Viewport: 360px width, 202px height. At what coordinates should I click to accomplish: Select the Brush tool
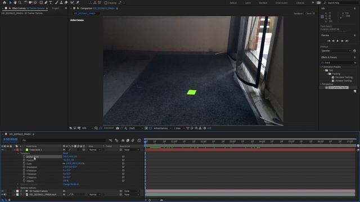(56, 2)
